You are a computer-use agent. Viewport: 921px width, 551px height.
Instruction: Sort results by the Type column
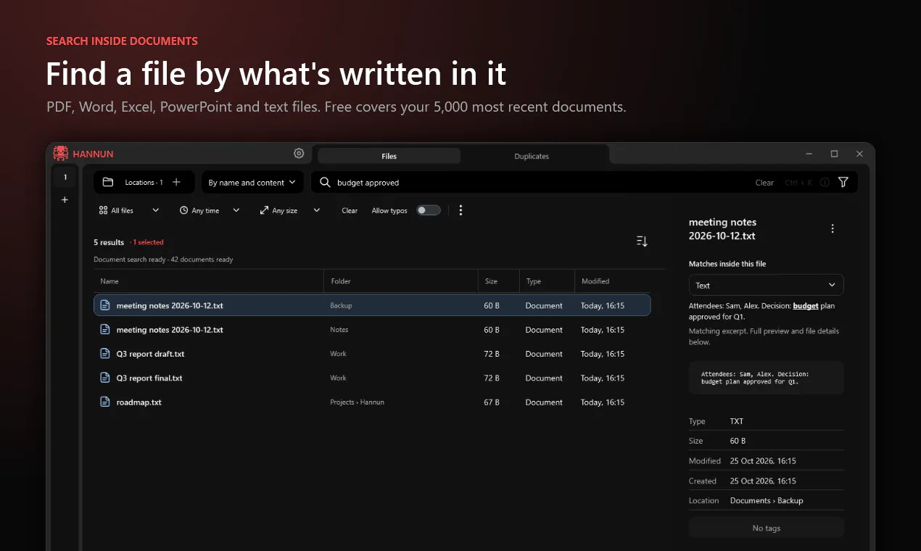547,281
